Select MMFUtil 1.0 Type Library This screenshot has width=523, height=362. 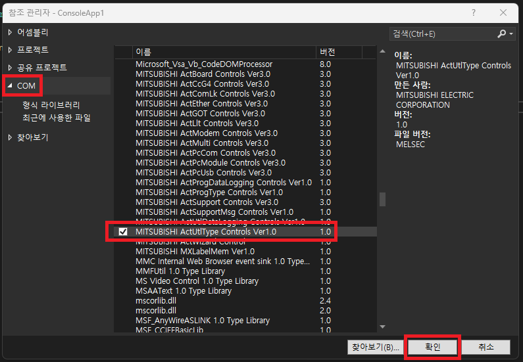click(245, 271)
